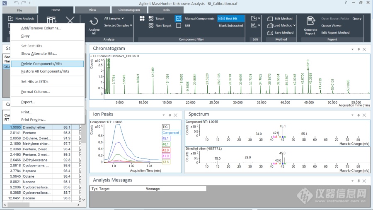Click the Target filter icon
This screenshot has height=210, width=373.
[151, 18]
